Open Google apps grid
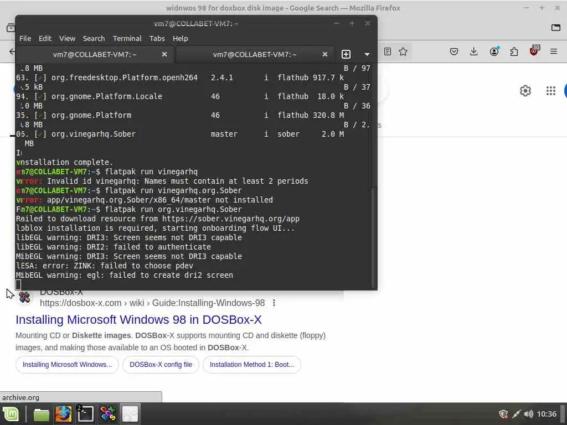567x425 pixels. 551,91
